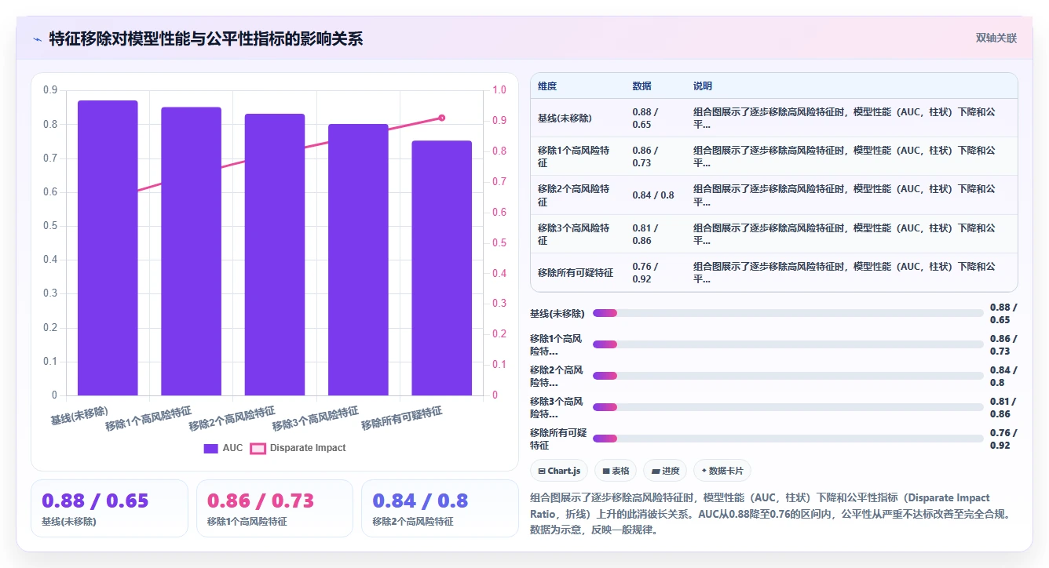Screen dimensions: 1049x568
Task: Click the 基线(未移除) x-axis label
Action: (80, 416)
